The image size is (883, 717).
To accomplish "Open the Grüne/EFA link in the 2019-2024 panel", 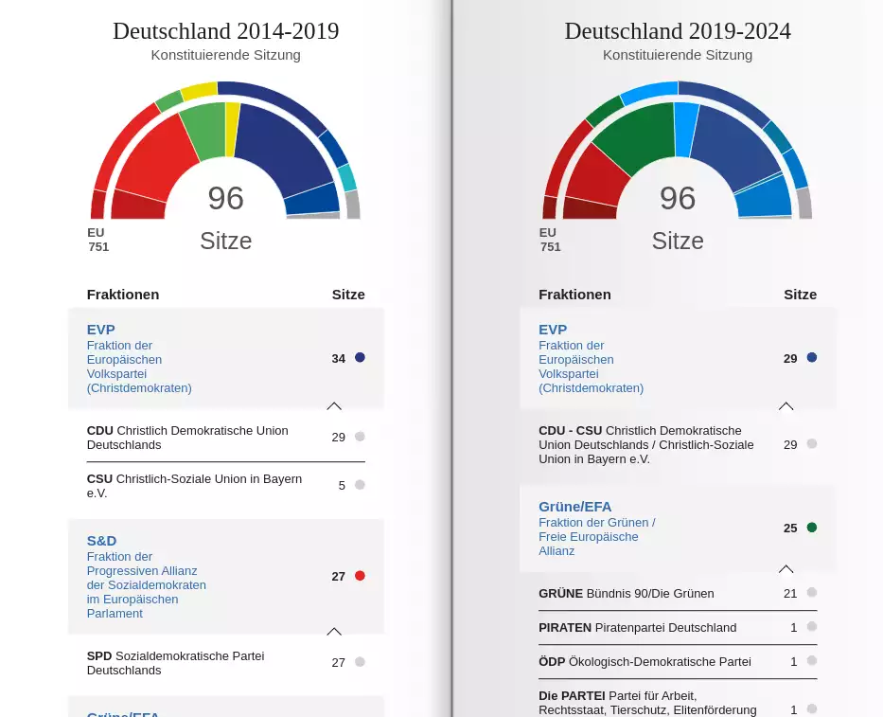I will coord(597,529).
